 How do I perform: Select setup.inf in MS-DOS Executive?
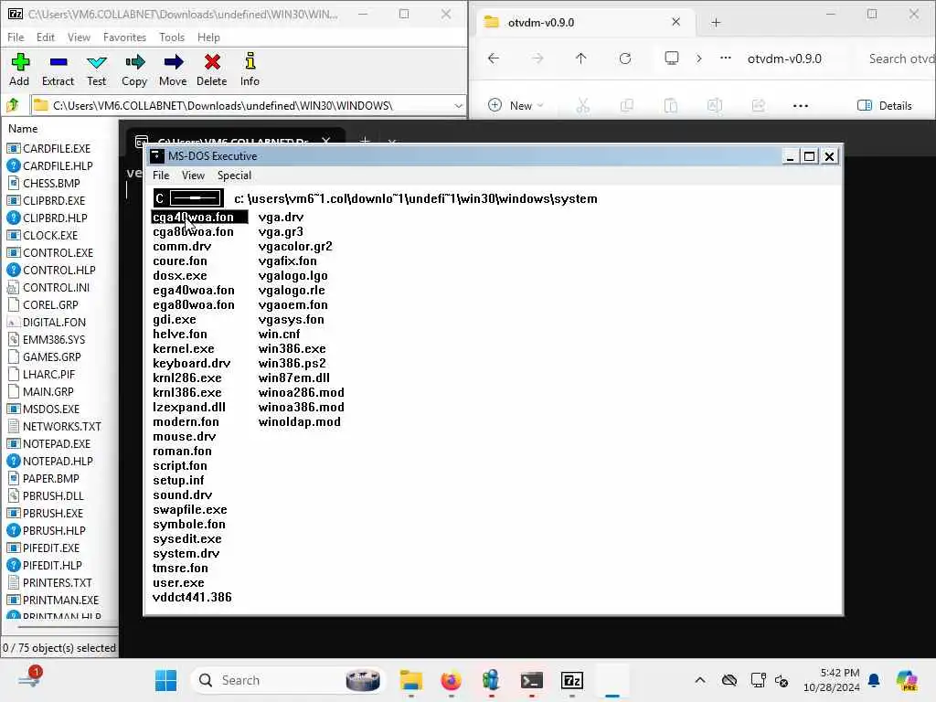point(178,481)
